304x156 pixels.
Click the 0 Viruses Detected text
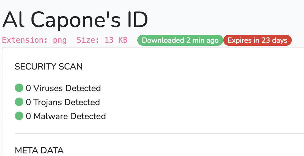pyautogui.click(x=63, y=88)
